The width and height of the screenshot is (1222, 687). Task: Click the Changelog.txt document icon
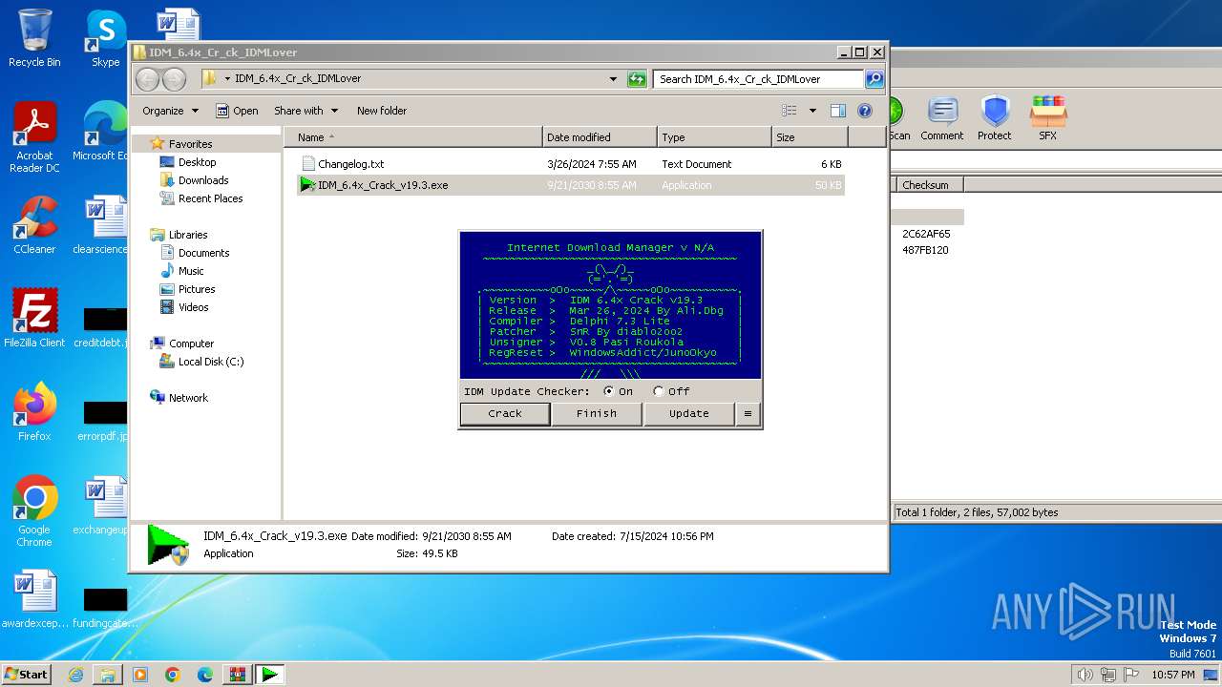coord(307,164)
